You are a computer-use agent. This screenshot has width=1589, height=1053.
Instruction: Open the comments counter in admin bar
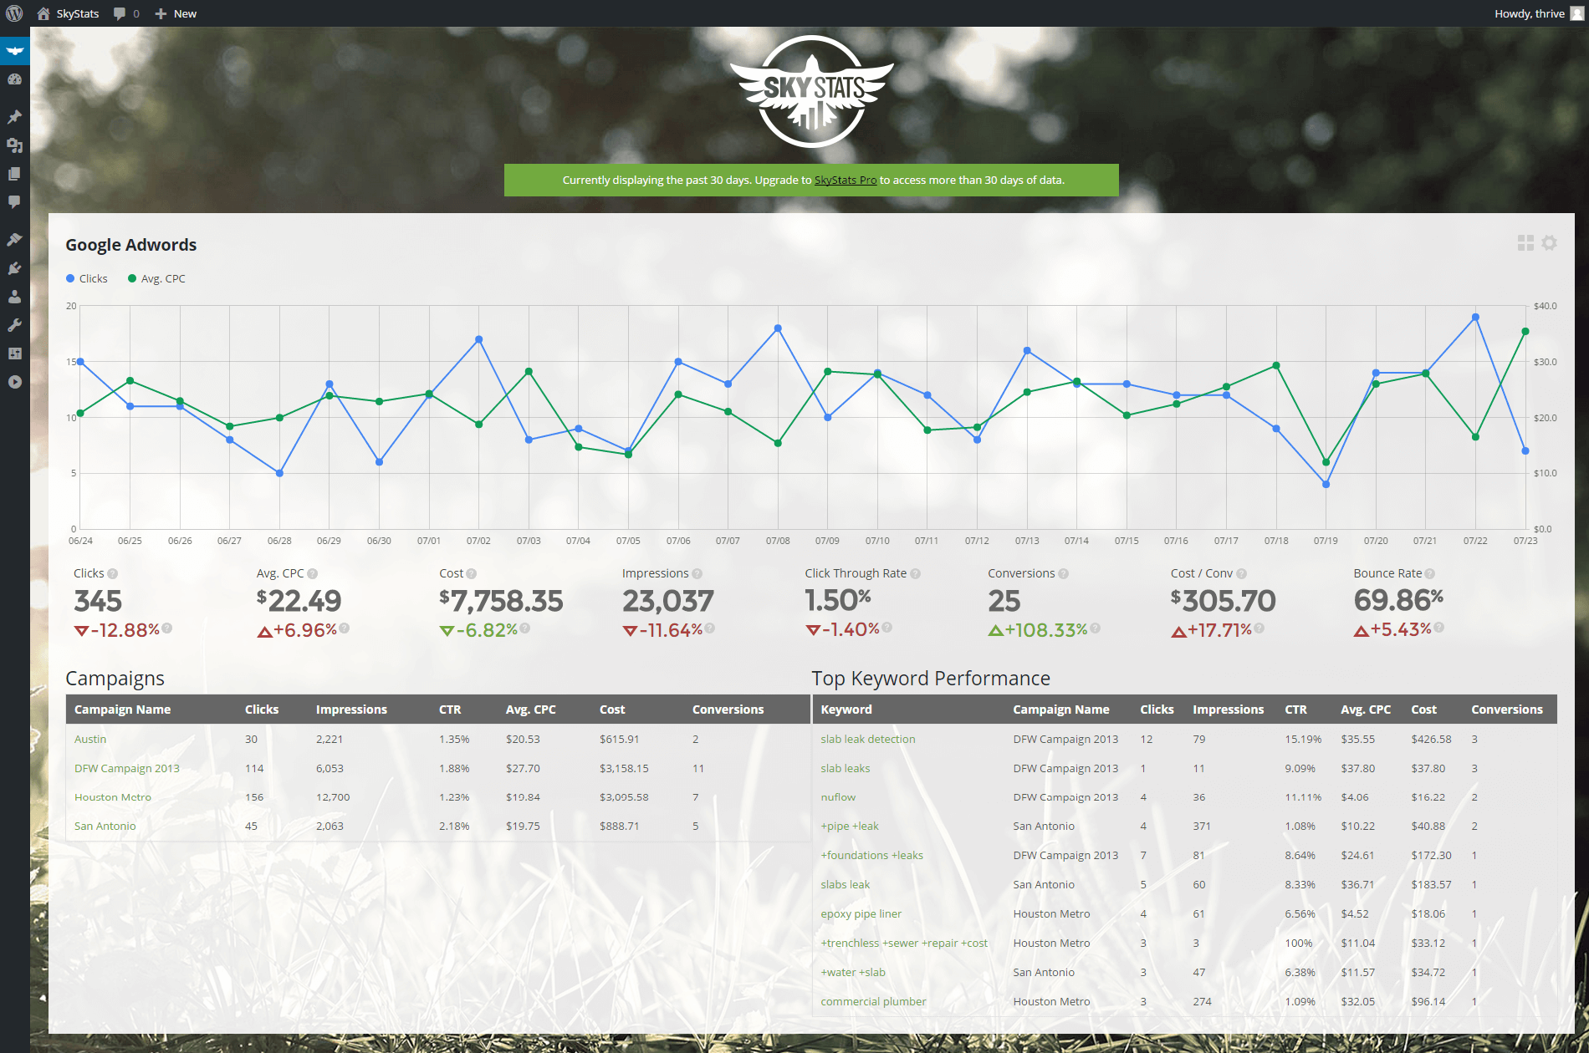click(126, 13)
